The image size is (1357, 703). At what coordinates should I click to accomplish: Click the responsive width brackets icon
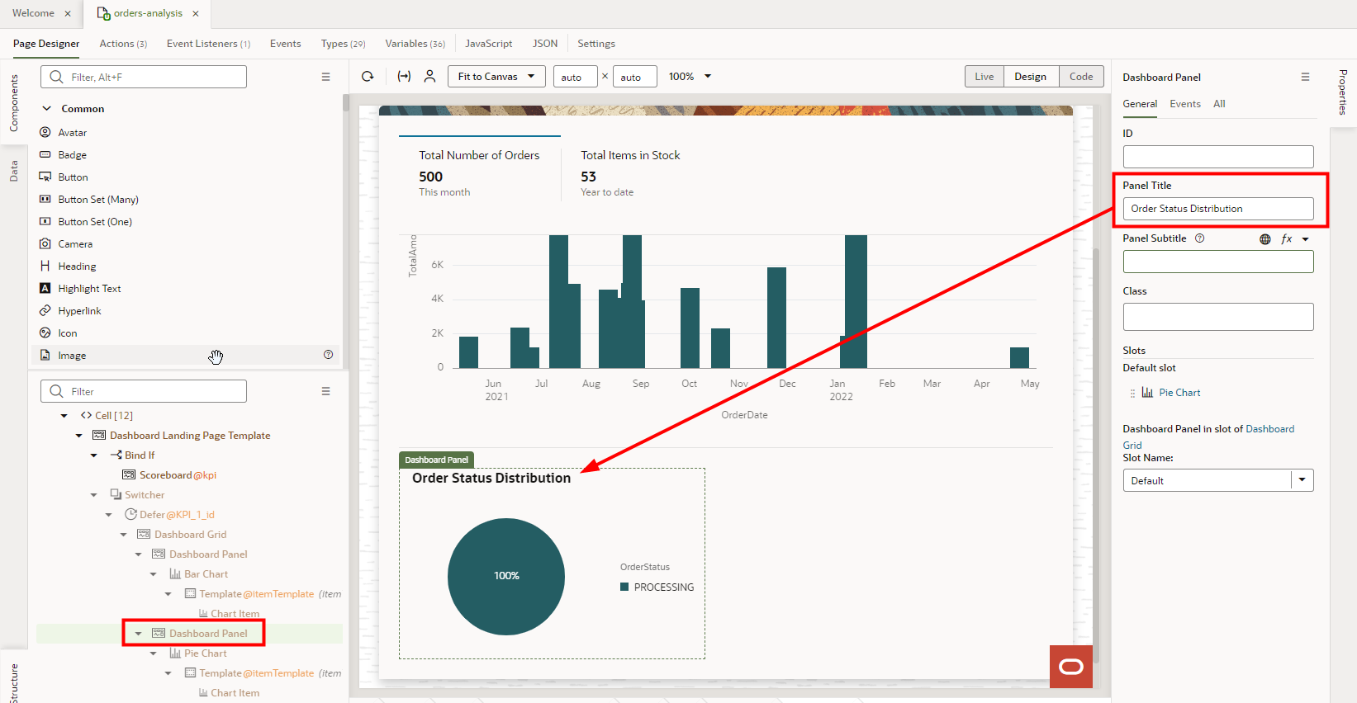pyautogui.click(x=404, y=77)
